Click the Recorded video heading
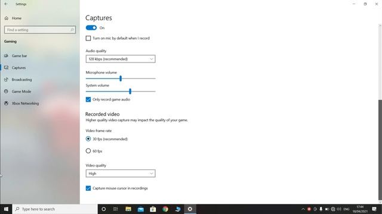Image resolution: width=382 pixels, height=214 pixels. point(102,114)
